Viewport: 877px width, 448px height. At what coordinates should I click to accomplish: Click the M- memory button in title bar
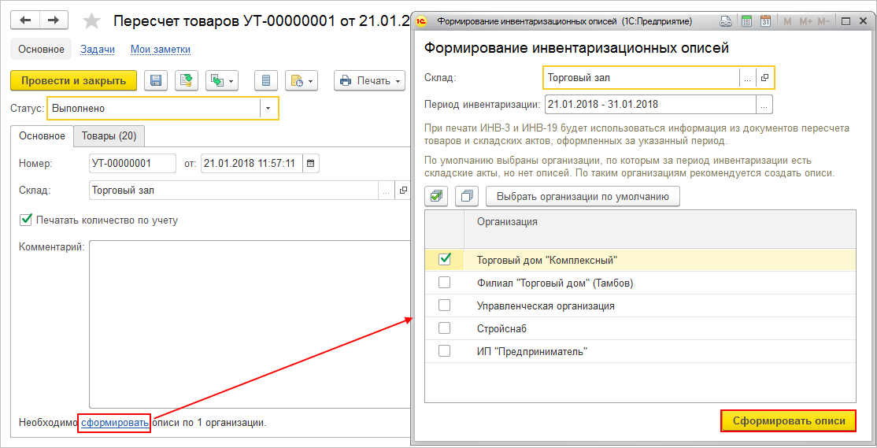[823, 21]
